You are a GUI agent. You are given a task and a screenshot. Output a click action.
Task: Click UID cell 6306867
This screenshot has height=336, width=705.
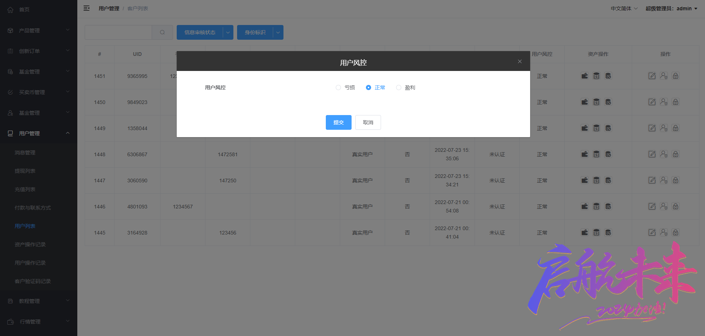coord(137,154)
